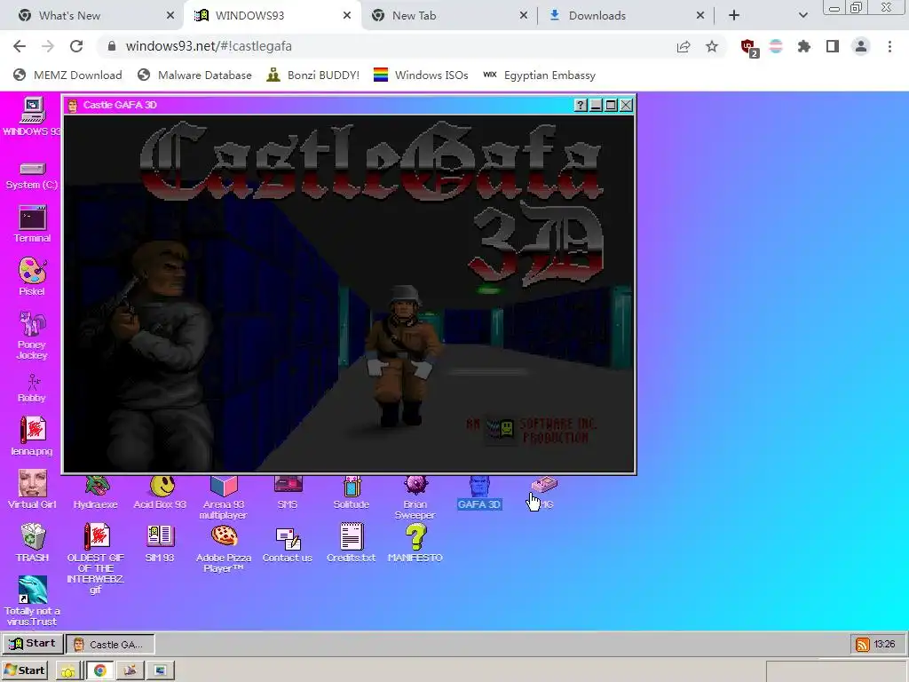Open Bonzi BUDDY! bookmark

pos(313,75)
